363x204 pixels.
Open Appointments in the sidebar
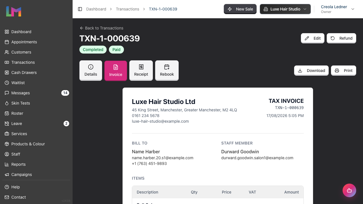(x=36, y=42)
